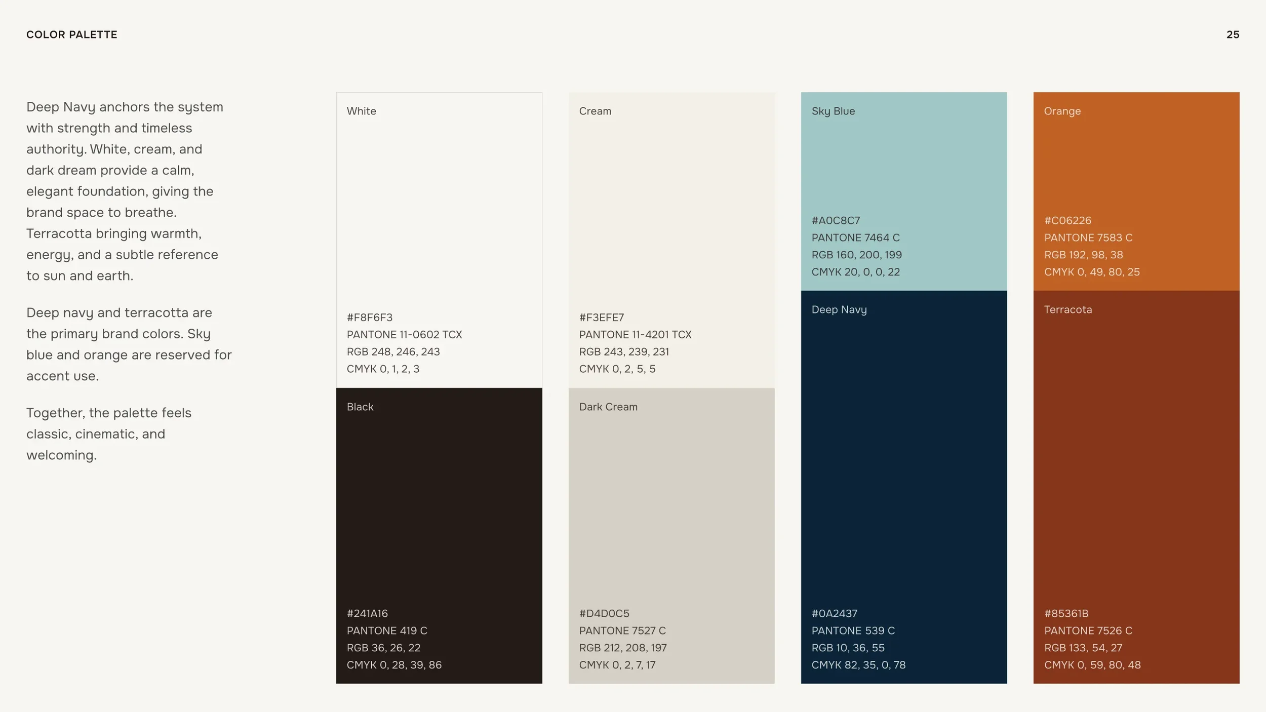This screenshot has height=712, width=1266.
Task: Click the hex code #F8F6F3
Action: coord(370,318)
